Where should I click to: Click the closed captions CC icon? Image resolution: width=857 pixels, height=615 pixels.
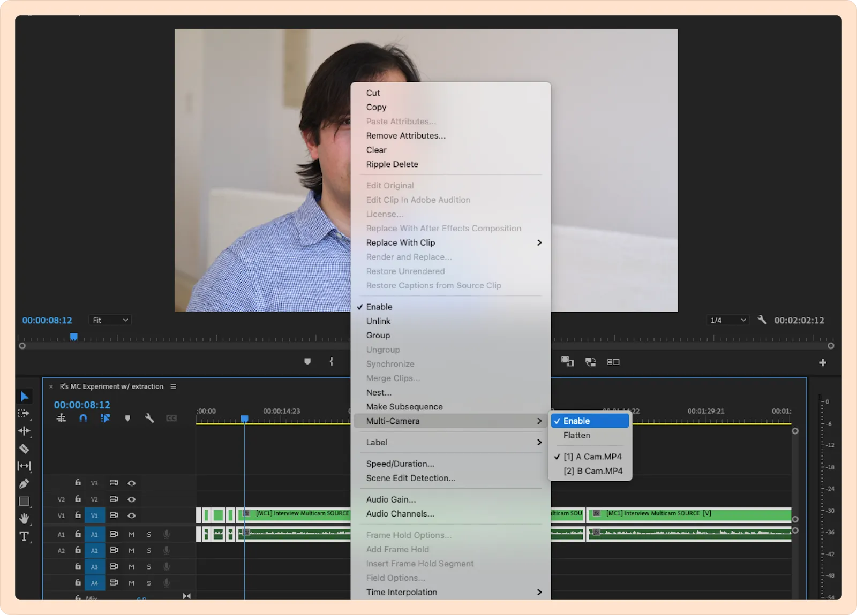tap(171, 418)
